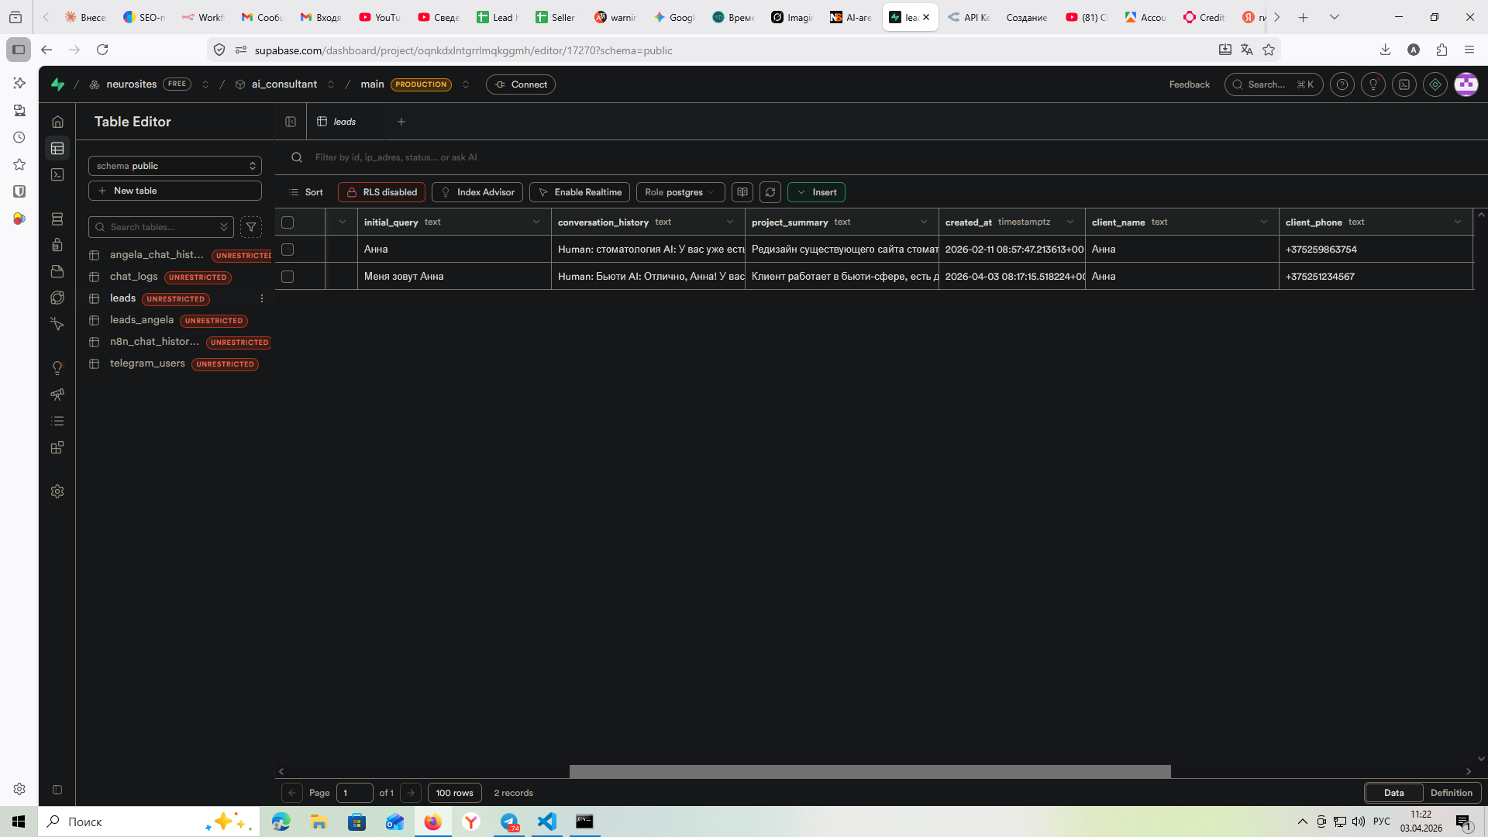This screenshot has width=1488, height=837.
Task: Open the table filter icon near search
Action: point(251,227)
